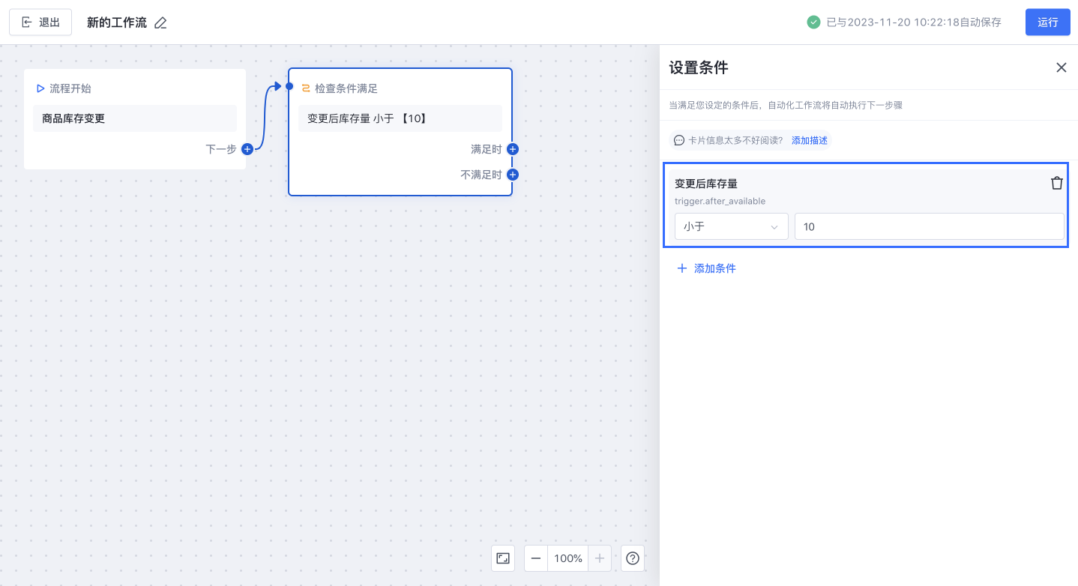The width and height of the screenshot is (1078, 586).
Task: Click the plus connector next to 不满足时
Action: [513, 175]
